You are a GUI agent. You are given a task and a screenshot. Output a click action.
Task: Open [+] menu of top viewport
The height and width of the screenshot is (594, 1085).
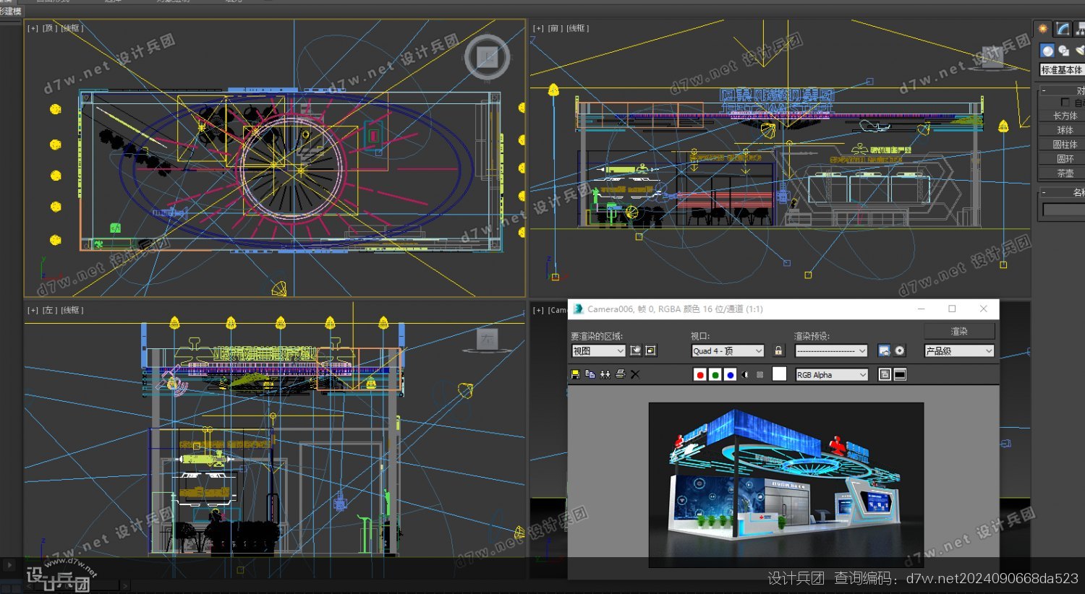(x=33, y=28)
